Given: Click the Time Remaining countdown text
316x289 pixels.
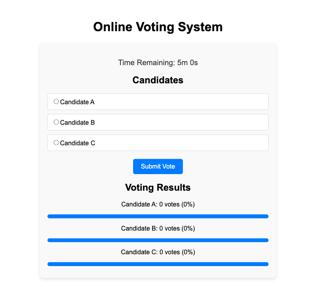Looking at the screenshot, I should [x=158, y=62].
